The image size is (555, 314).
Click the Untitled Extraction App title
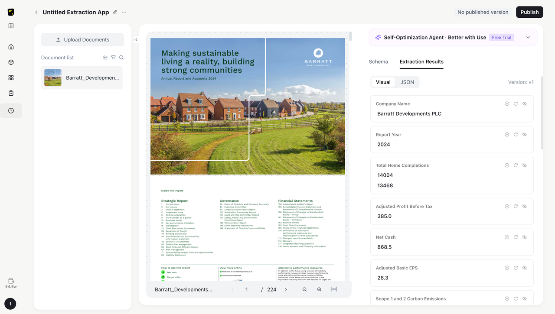coord(76,12)
